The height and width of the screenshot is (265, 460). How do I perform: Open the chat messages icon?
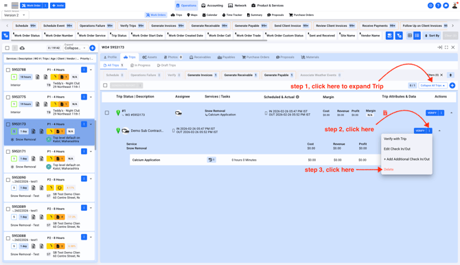pos(446,5)
